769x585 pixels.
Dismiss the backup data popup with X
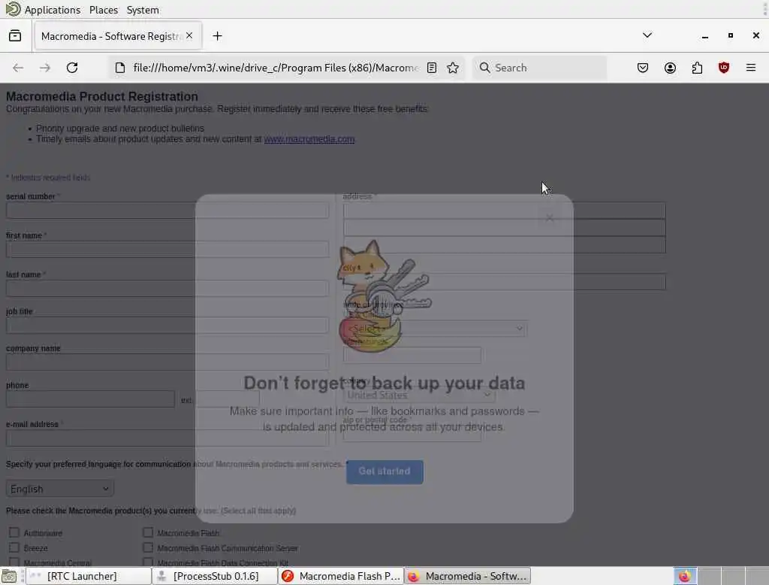click(550, 217)
